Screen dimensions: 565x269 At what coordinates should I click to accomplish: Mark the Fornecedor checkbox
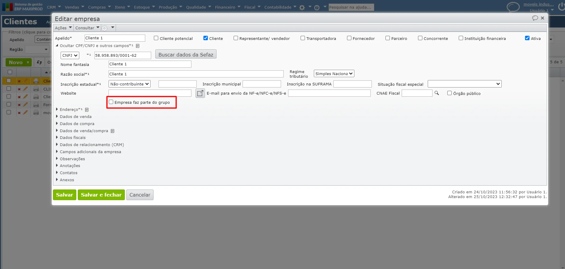point(349,38)
